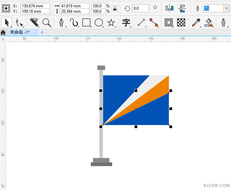231x190 pixels.
Task: Select the Connector tool
Action: click(154, 22)
